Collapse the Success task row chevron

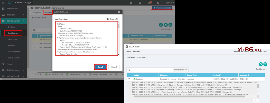[x=129, y=79]
